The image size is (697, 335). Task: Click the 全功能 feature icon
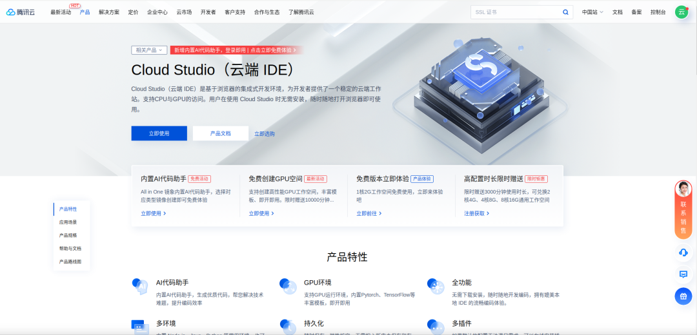(436, 286)
